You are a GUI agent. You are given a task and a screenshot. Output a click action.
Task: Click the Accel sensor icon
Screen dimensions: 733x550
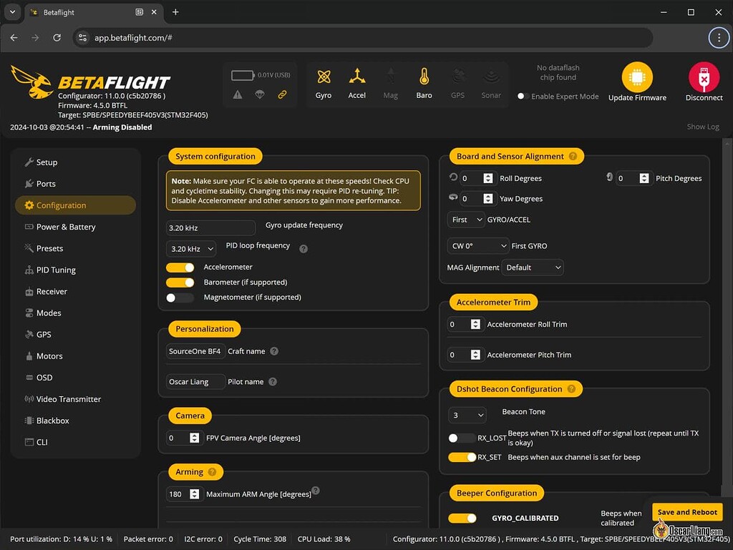(356, 77)
